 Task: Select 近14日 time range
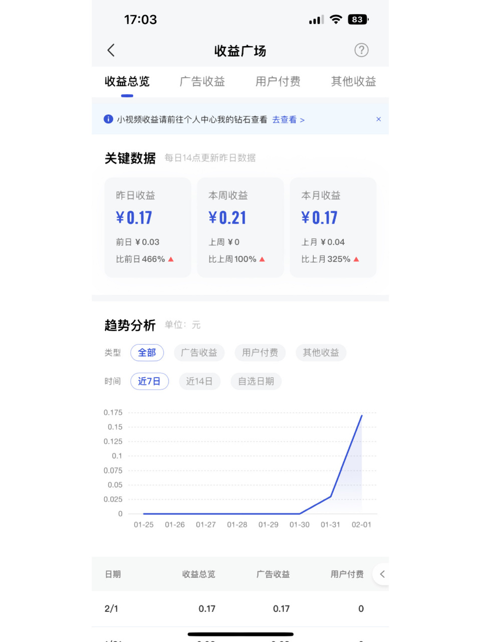199,381
